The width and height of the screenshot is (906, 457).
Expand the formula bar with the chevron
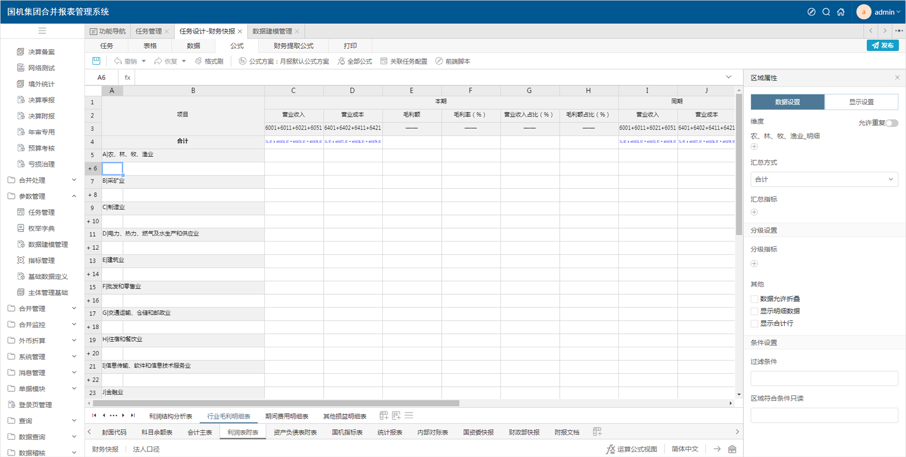tap(729, 78)
